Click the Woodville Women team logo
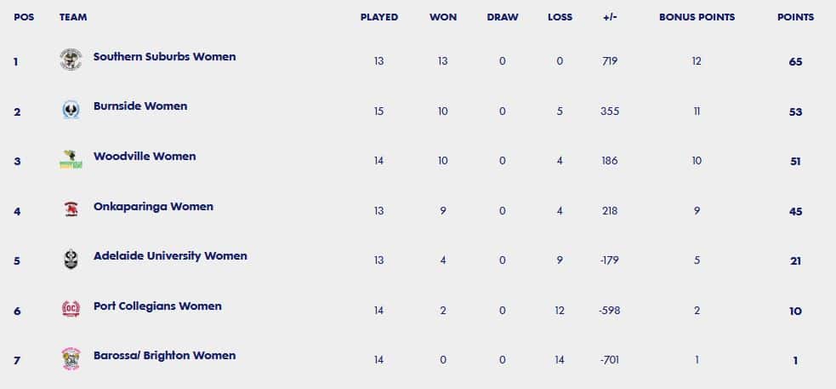This screenshot has height=389, width=836. coord(71,159)
